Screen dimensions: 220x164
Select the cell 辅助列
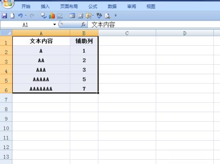tap(84, 41)
